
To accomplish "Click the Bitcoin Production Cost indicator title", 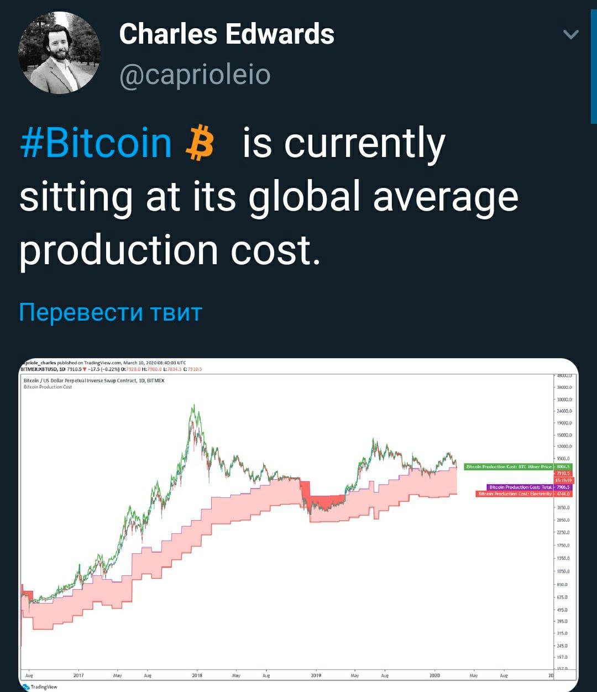I will pyautogui.click(x=48, y=387).
